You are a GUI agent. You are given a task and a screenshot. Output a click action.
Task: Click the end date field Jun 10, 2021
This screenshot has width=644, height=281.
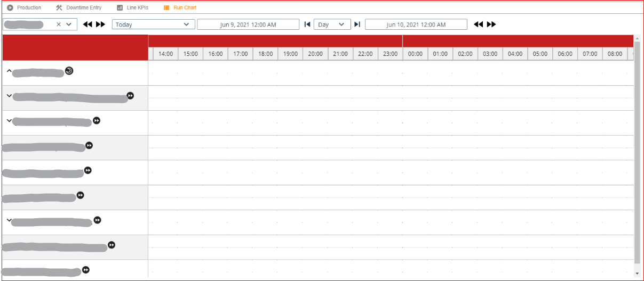click(x=416, y=24)
